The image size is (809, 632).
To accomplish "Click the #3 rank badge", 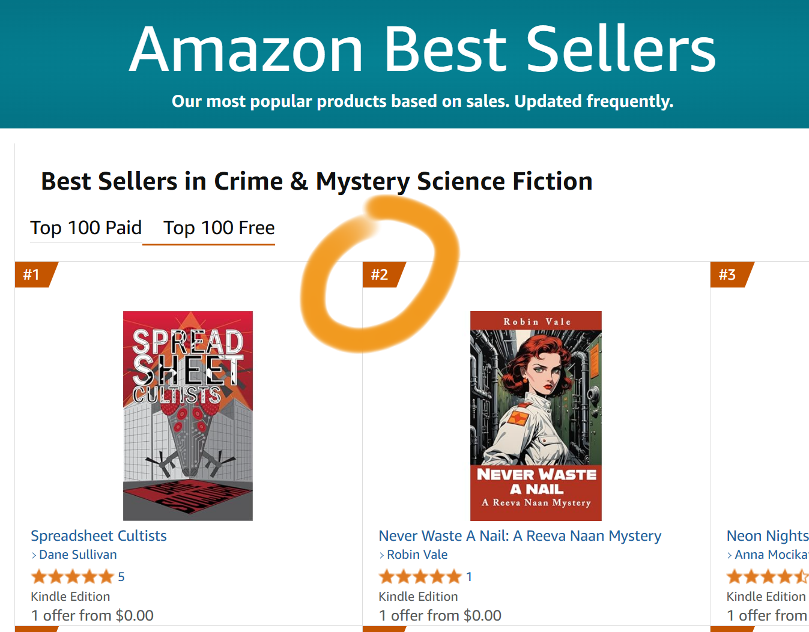I will tap(728, 275).
